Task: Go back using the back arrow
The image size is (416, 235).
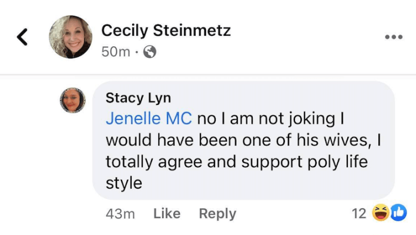Action: 22,38
